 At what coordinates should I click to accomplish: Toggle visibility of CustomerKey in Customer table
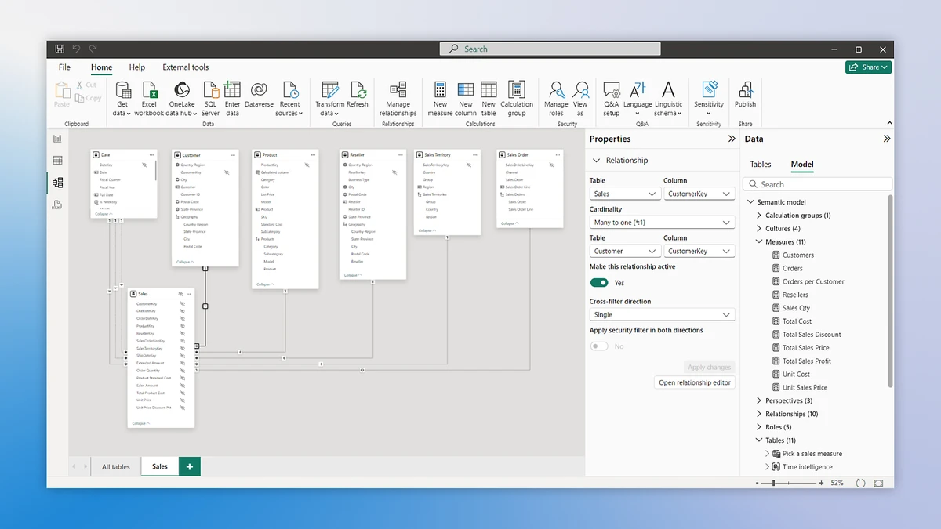227,172
